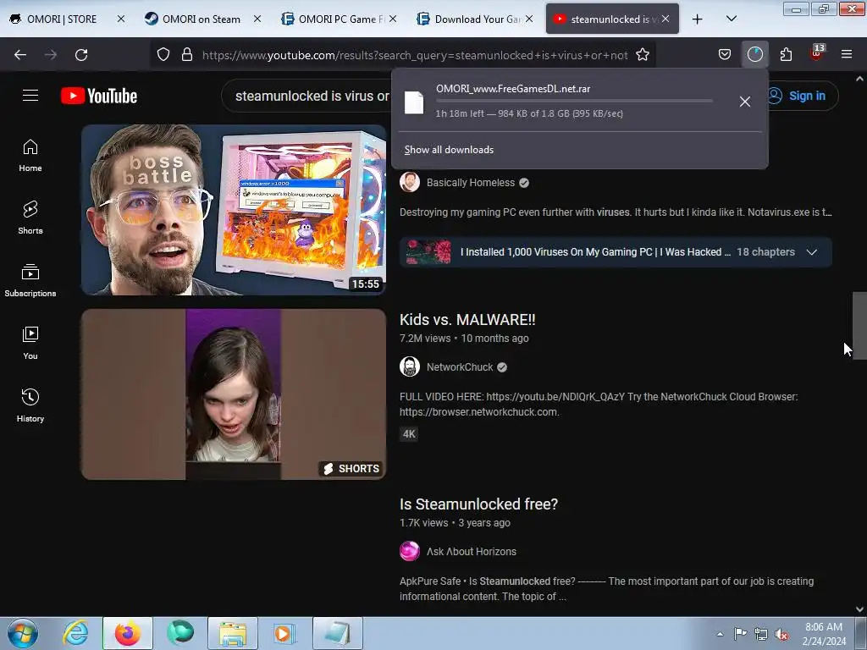Close the OMORI | STORE tab

pyautogui.click(x=121, y=19)
